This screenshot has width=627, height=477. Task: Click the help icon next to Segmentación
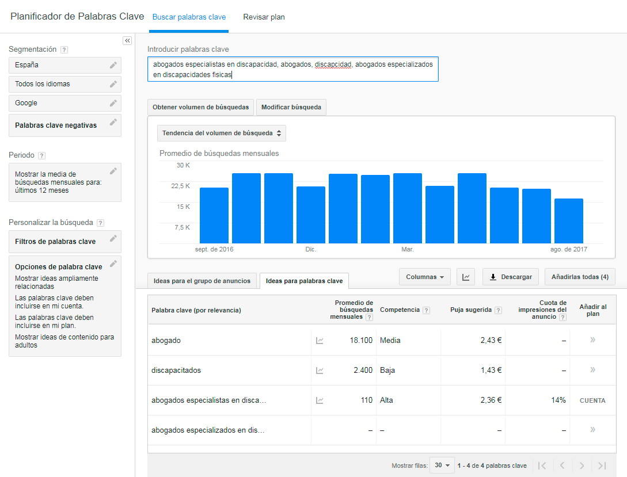pos(63,49)
